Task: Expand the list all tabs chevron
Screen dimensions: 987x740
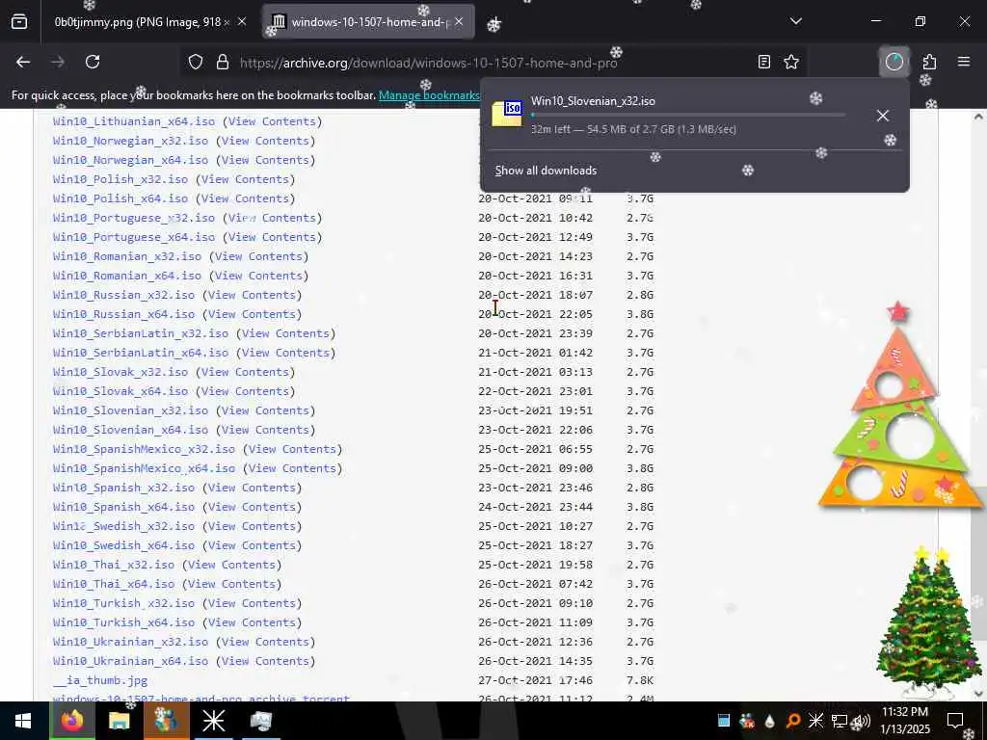Action: click(x=795, y=21)
